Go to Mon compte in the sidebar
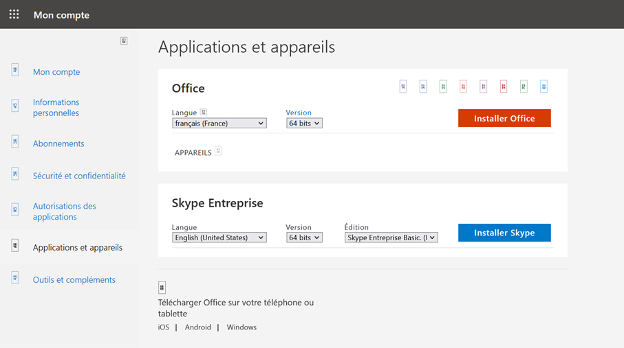Viewport: 624px width, 348px height. 56,72
